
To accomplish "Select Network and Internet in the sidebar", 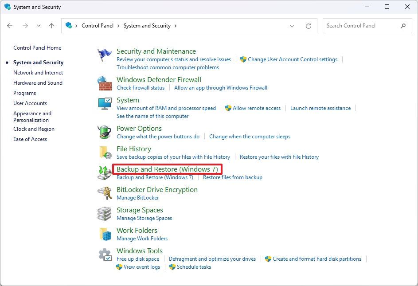I will click(x=38, y=73).
